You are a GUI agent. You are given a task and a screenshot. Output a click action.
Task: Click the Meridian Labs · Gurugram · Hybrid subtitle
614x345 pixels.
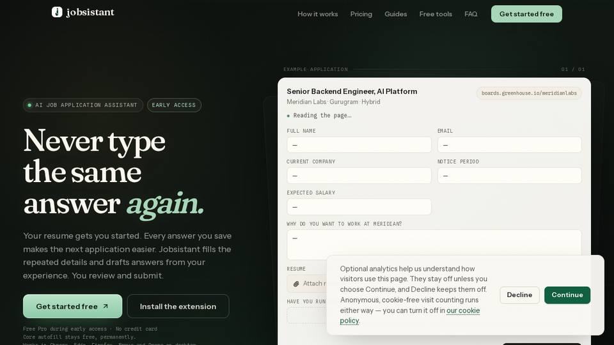click(x=333, y=102)
